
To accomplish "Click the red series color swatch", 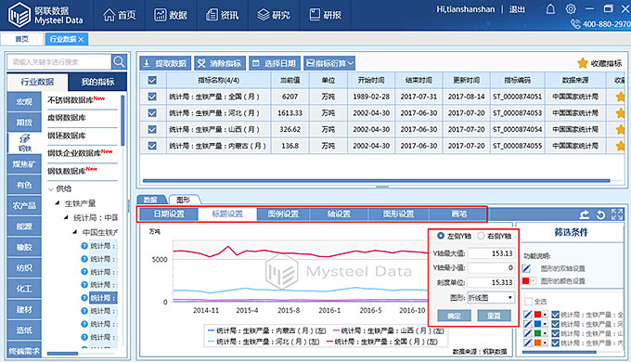I will 537,315.
